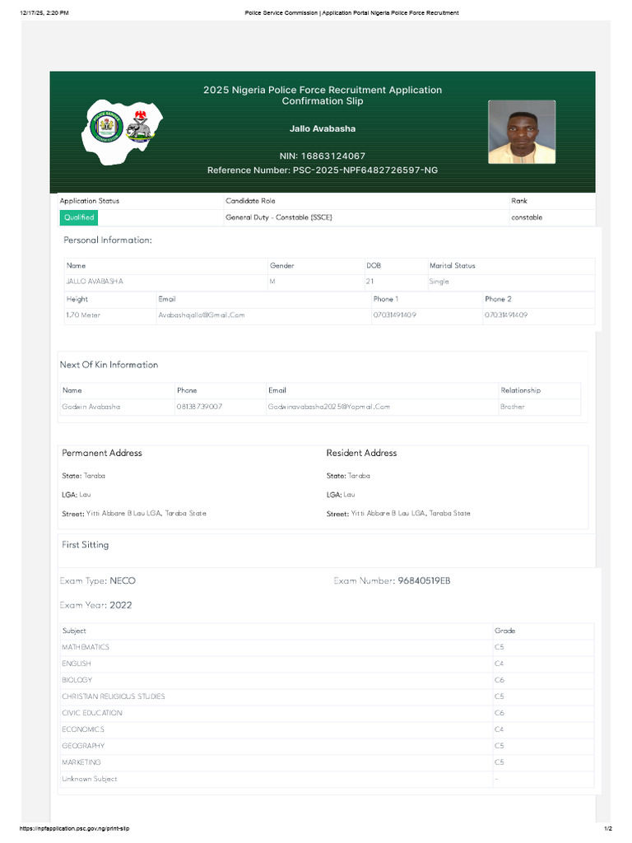
Task: Click the Grade column header
Action: (504, 631)
